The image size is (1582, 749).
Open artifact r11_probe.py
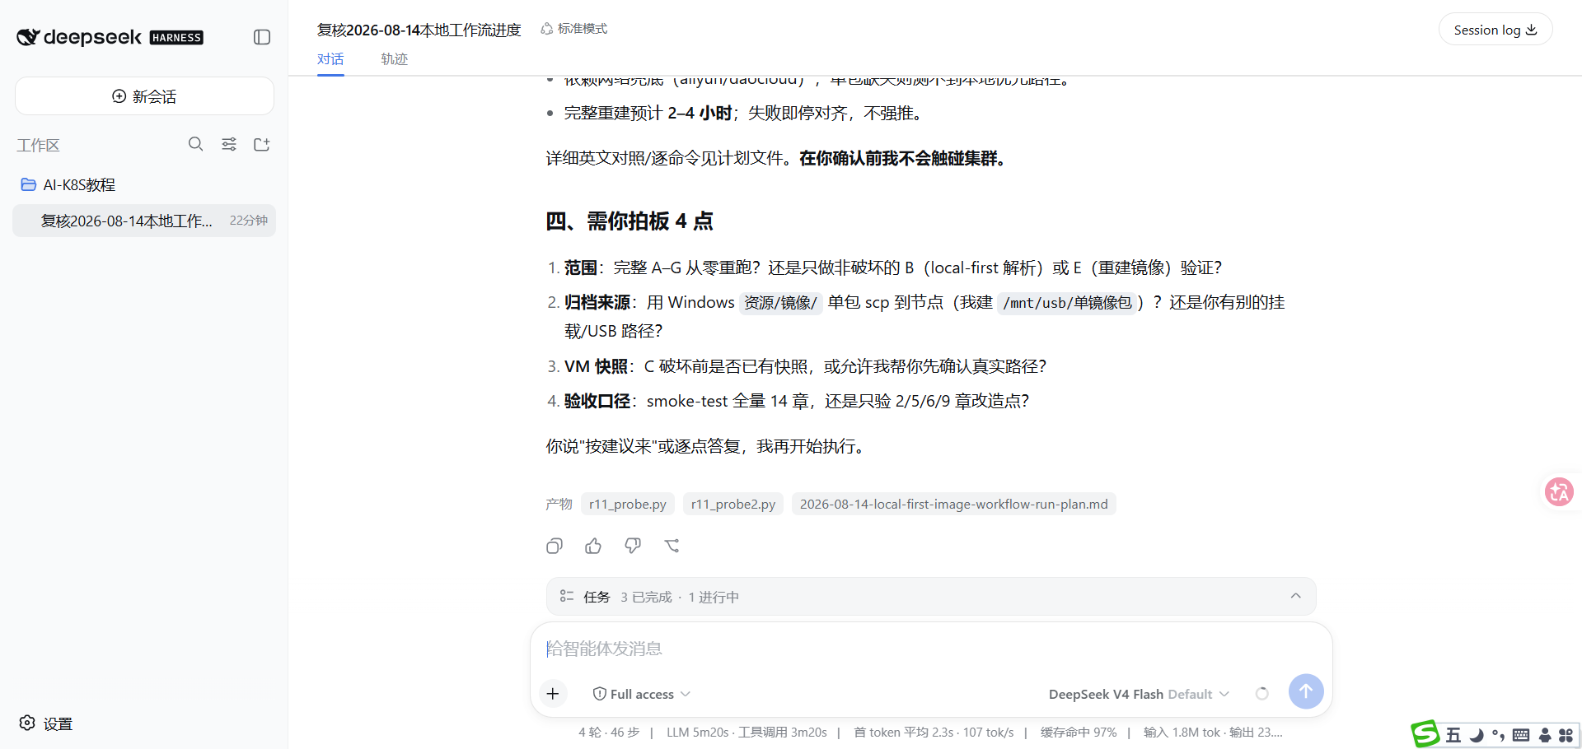point(628,504)
